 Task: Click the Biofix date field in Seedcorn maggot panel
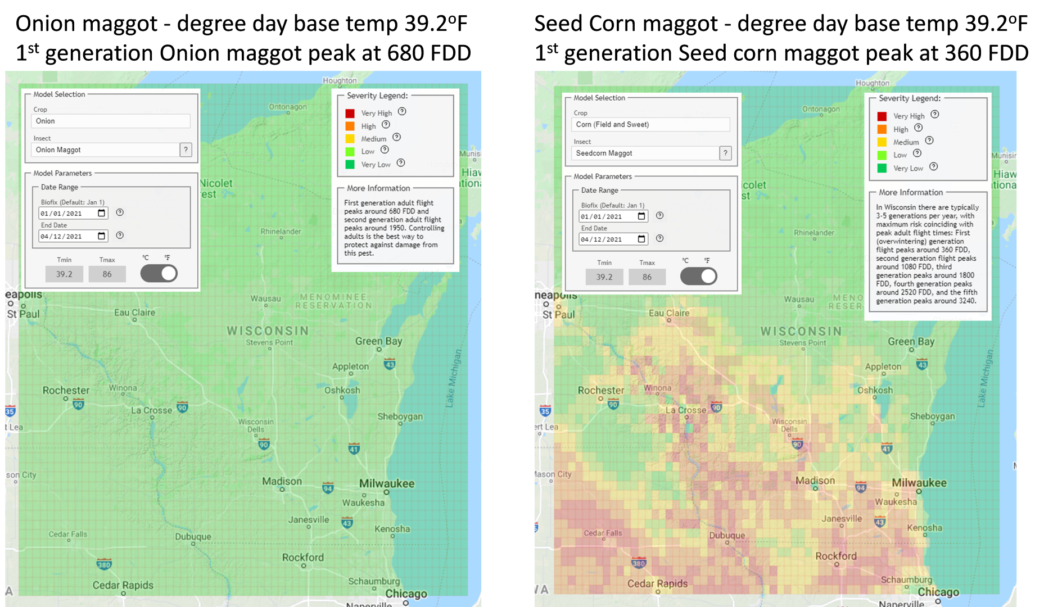(x=613, y=216)
